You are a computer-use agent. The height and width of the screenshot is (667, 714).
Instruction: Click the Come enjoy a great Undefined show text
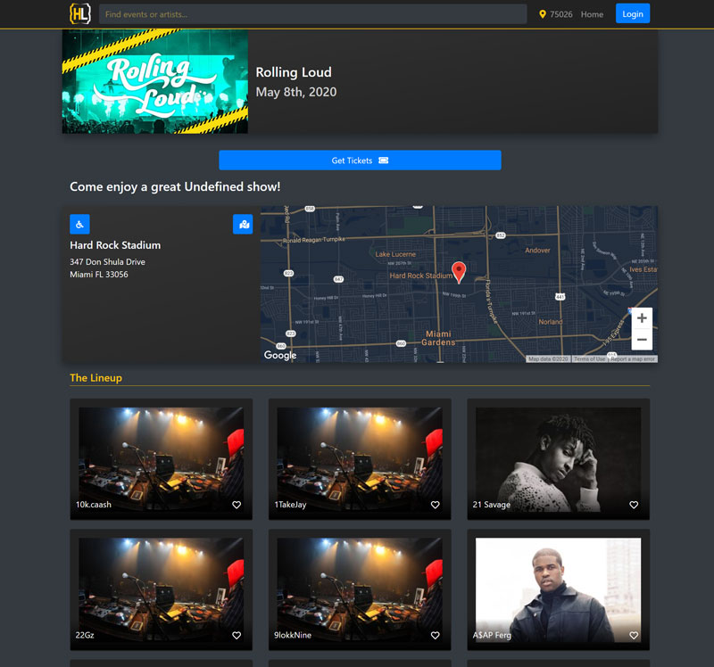[175, 187]
